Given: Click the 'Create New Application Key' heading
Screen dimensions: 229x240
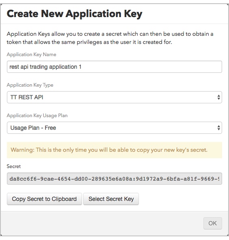Looking at the screenshot, I should pyautogui.click(x=74, y=14).
